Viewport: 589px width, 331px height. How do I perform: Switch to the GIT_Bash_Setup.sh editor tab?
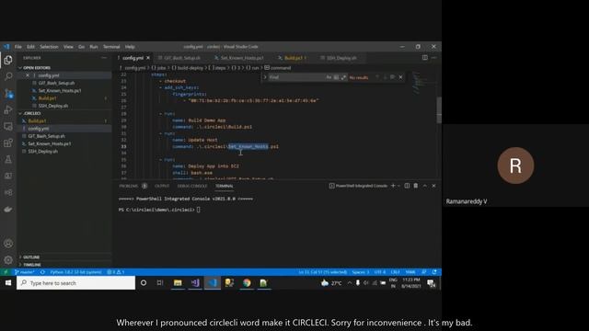pos(182,58)
